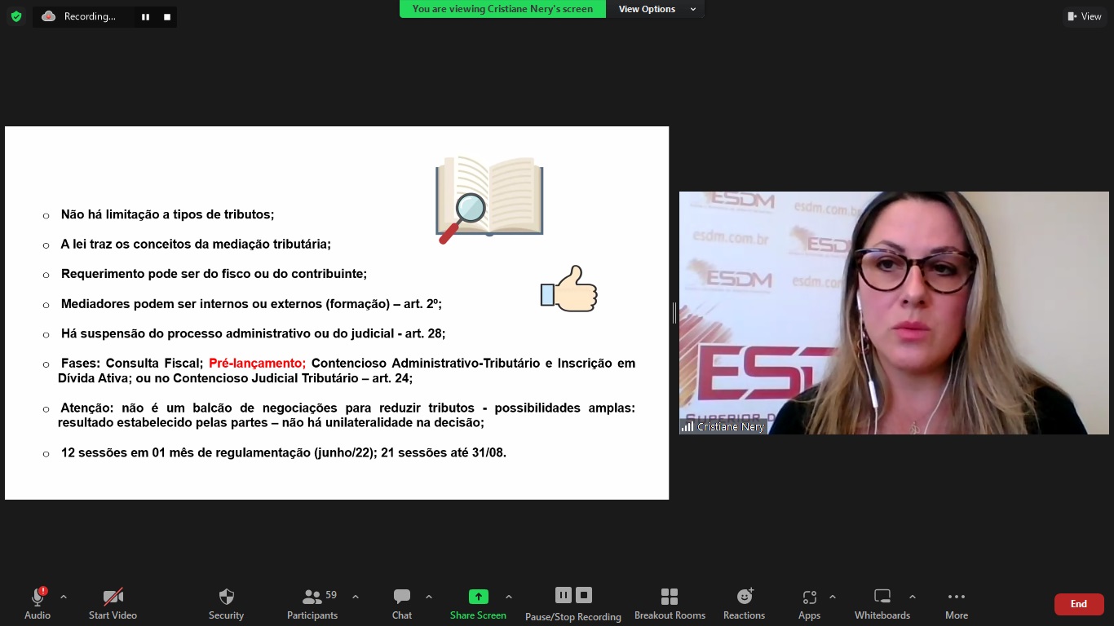
Task: Stop recording from top bar
Action: click(x=167, y=17)
